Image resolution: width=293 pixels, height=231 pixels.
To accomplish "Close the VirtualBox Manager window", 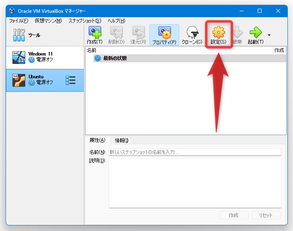I will click(x=278, y=11).
